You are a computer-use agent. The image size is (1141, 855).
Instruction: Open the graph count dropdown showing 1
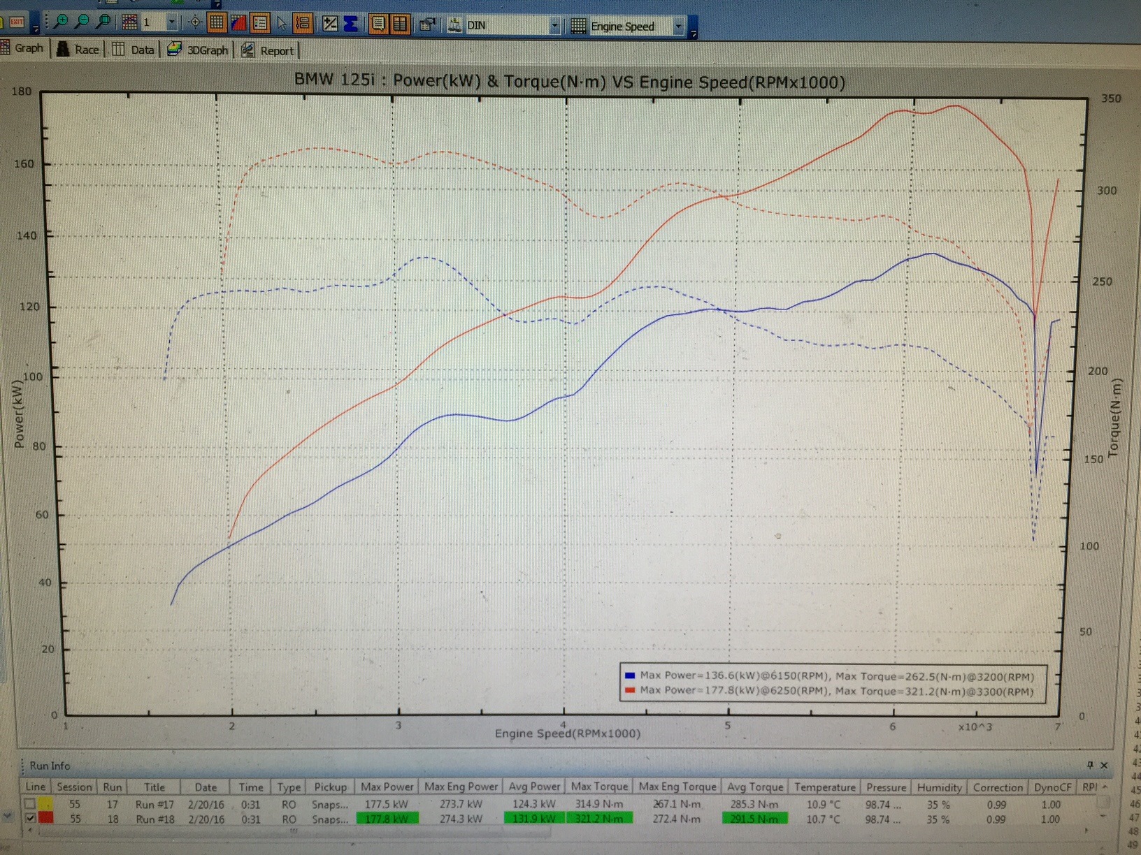tap(172, 23)
